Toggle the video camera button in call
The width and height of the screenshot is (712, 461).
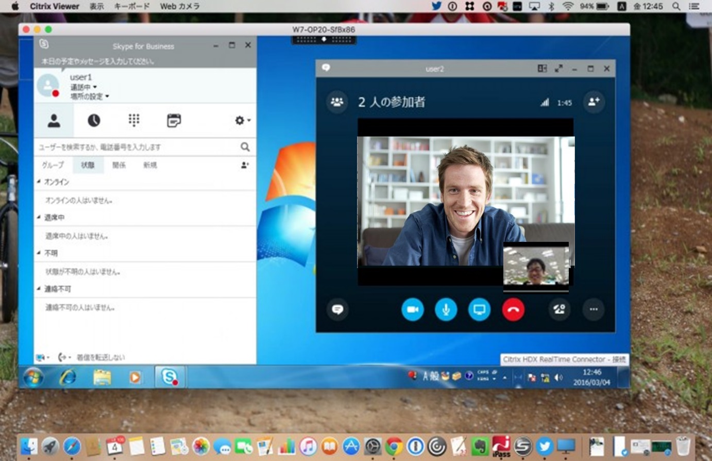coord(412,309)
